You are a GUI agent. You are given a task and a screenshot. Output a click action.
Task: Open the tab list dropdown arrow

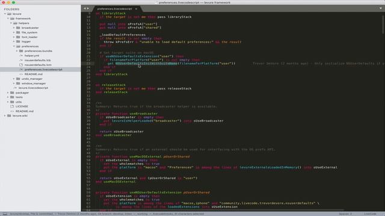click(x=381, y=8)
